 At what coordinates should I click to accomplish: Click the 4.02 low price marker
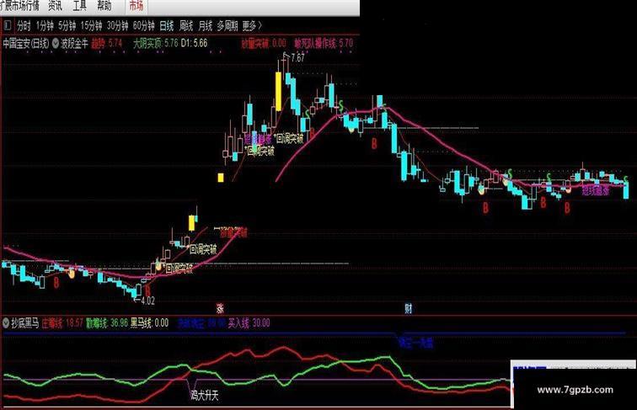[x=147, y=301]
